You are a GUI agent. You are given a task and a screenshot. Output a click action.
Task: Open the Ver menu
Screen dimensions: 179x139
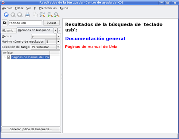[x=29, y=8]
